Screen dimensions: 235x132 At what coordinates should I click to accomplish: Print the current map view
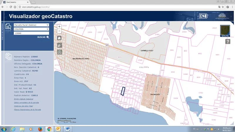[59, 52]
